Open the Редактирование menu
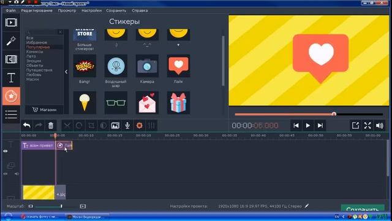The width and height of the screenshot is (392, 221). click(x=37, y=10)
